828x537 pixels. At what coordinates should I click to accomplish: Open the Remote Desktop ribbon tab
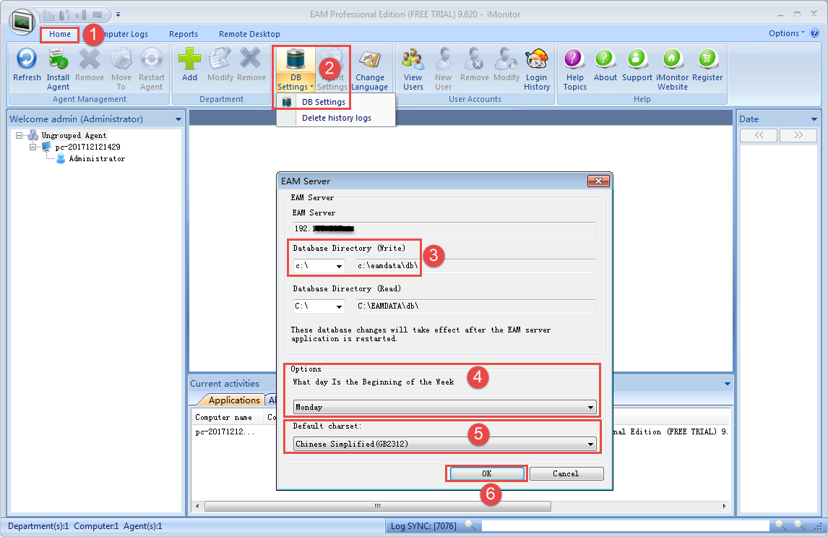[x=249, y=34]
